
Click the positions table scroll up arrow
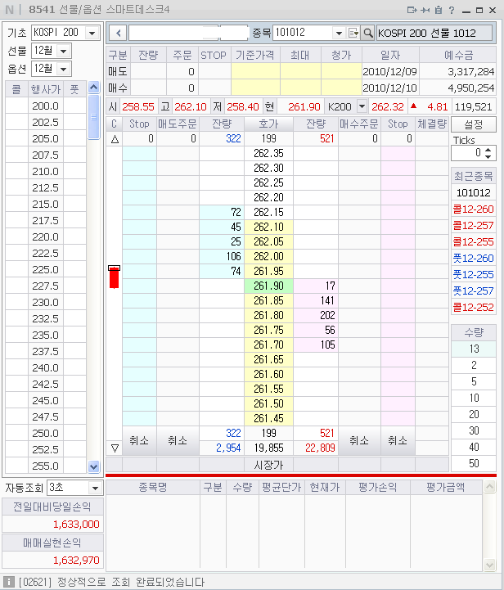click(x=489, y=487)
